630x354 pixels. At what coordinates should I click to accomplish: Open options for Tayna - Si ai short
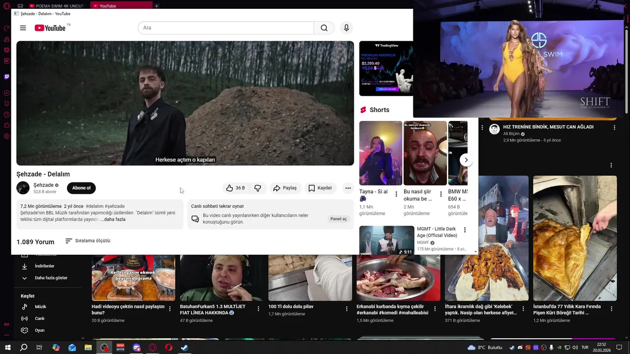[396, 194]
